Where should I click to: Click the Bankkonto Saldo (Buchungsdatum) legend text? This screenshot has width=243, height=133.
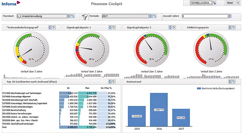[218, 89]
